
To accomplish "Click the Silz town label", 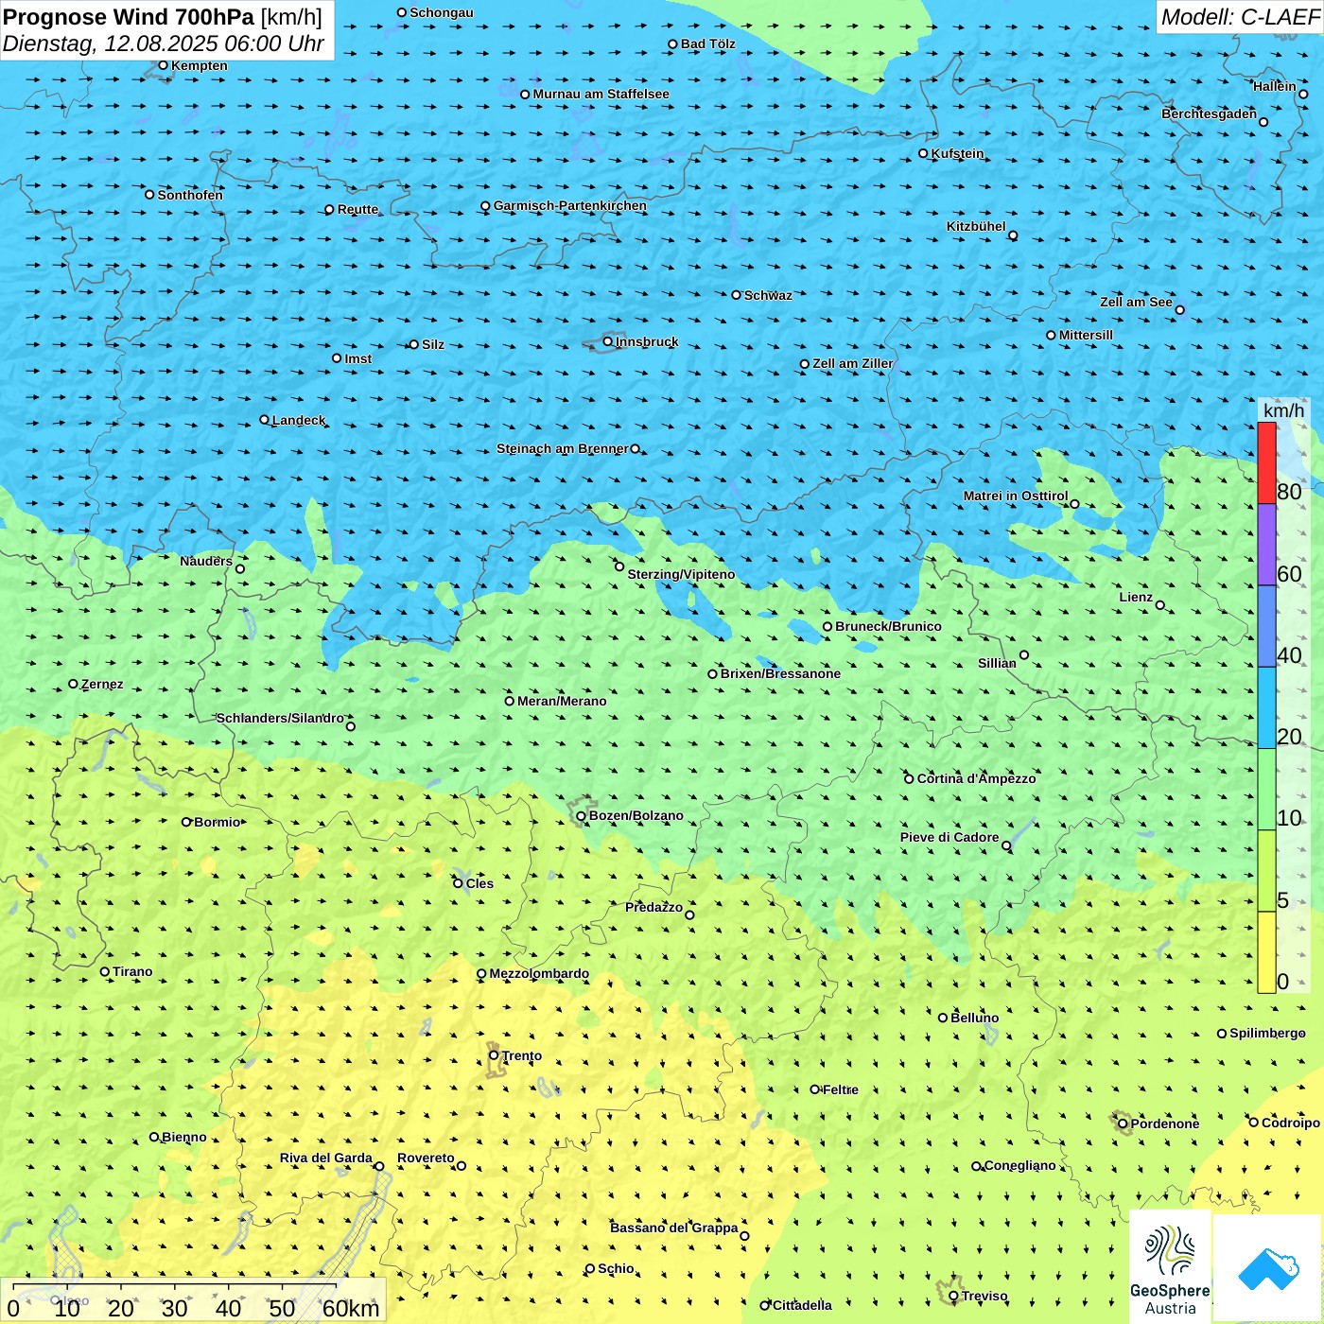I will pyautogui.click(x=432, y=344).
